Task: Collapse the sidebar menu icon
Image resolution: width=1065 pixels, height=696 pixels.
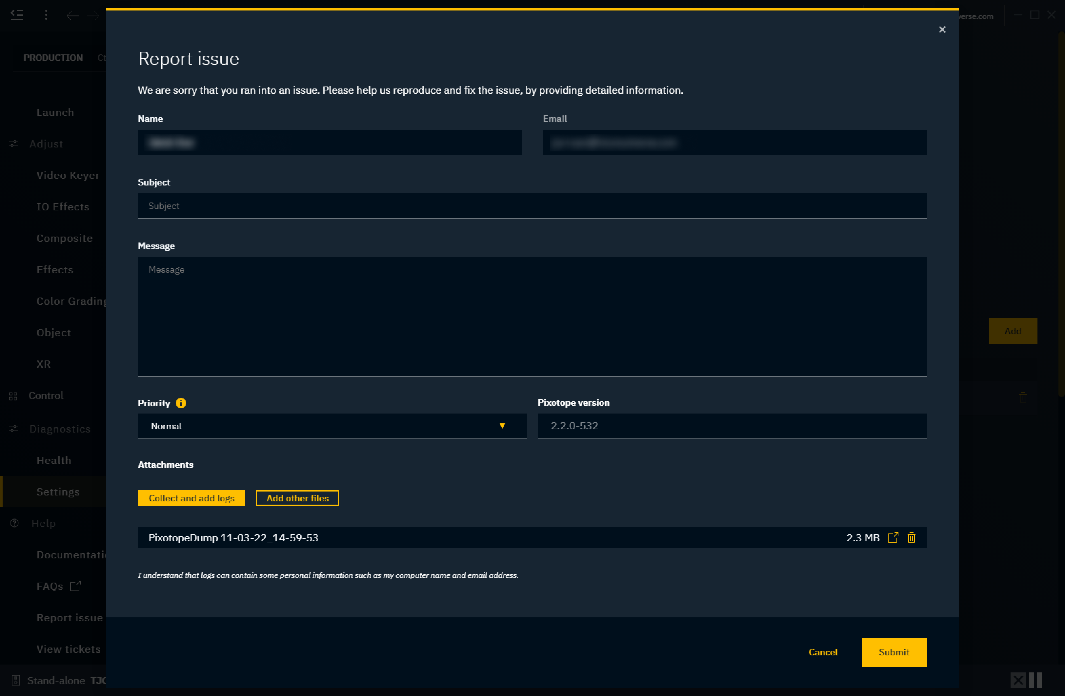Action: point(17,15)
